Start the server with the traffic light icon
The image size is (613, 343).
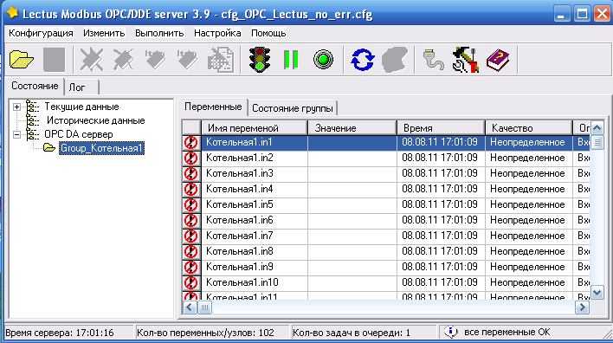(x=260, y=60)
